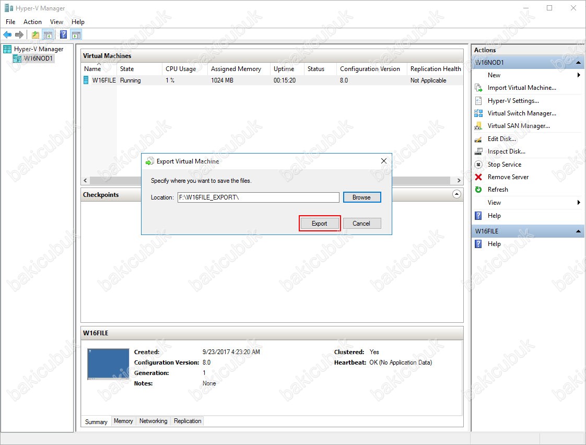Click the W16FILE virtual machine icon
The image size is (586, 445).
(x=86, y=80)
